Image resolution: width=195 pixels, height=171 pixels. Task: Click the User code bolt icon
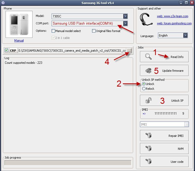tap(148, 161)
